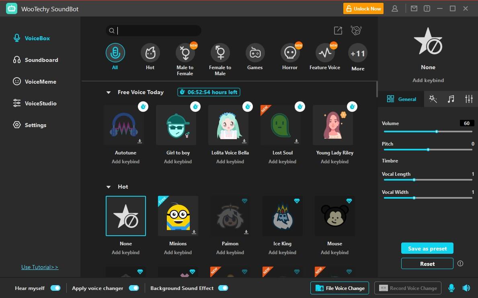Click the random voice dice icon
This screenshot has width=478, height=298.
click(x=356, y=31)
